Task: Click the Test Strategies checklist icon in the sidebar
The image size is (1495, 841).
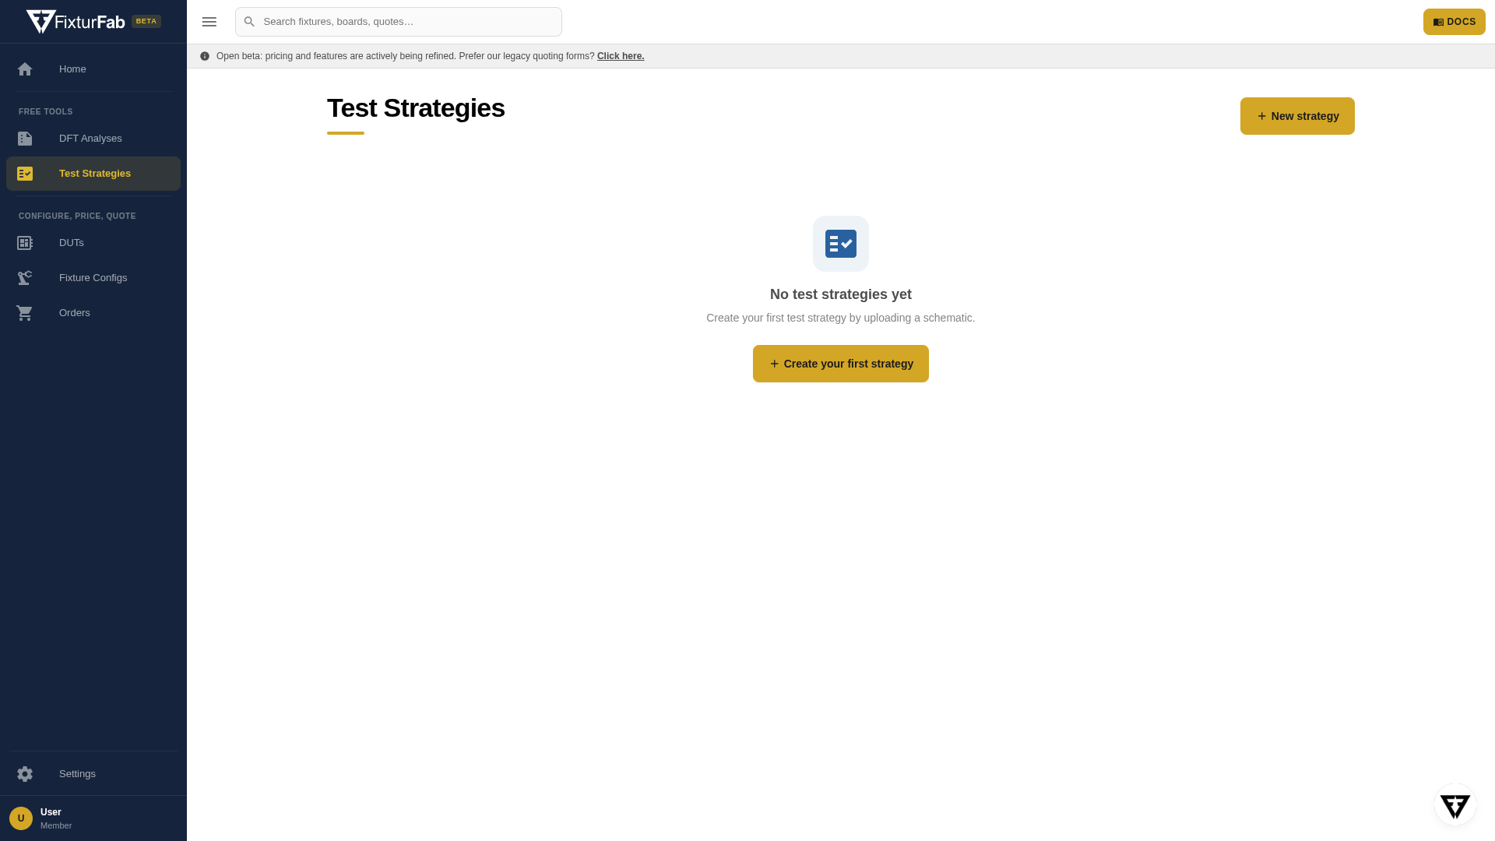Action: (25, 174)
